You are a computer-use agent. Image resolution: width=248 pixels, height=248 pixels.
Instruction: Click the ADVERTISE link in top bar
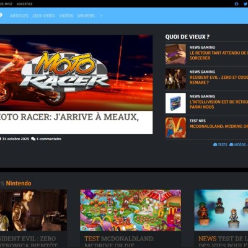point(24,4)
